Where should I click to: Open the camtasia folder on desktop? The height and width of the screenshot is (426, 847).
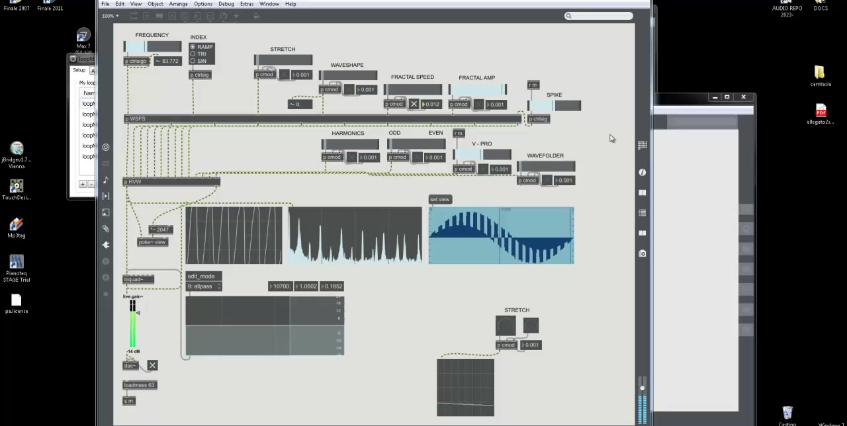[821, 76]
